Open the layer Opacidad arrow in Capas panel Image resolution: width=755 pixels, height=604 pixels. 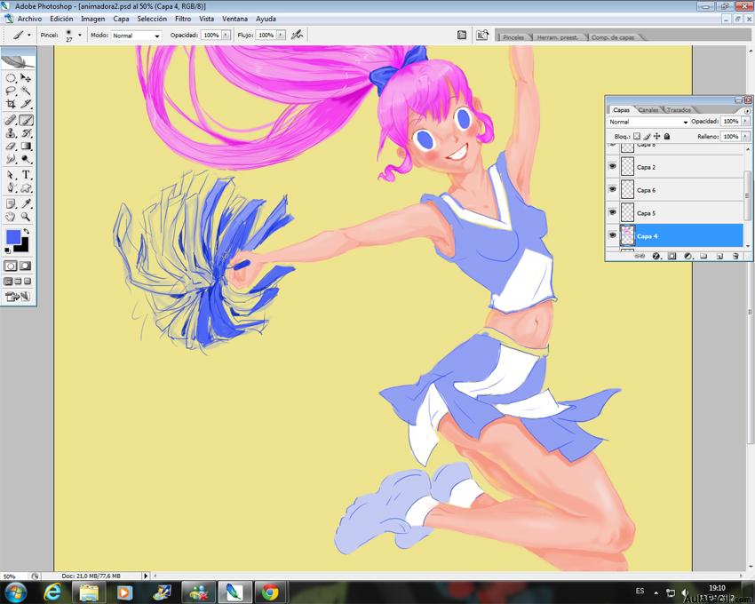click(745, 122)
